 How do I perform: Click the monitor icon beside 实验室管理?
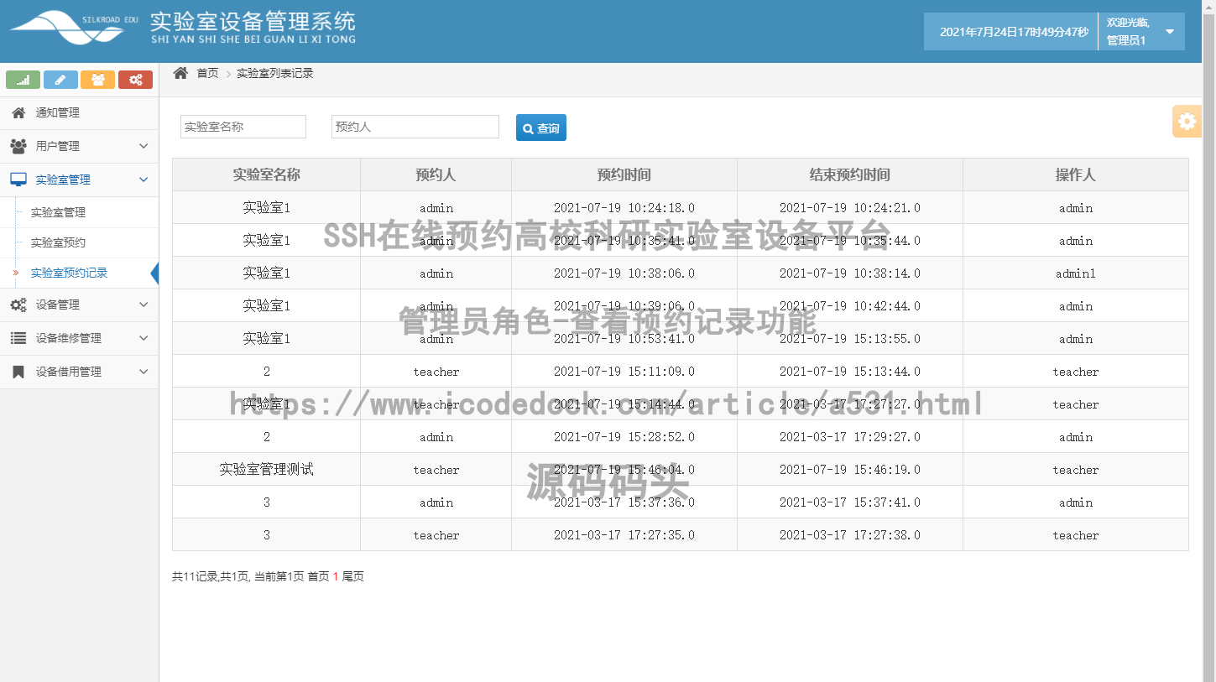18,179
